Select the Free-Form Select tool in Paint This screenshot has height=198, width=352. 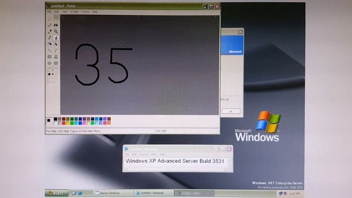pos(50,18)
